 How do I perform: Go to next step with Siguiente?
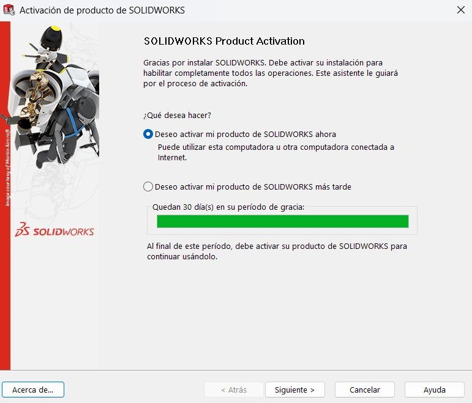coord(294,390)
